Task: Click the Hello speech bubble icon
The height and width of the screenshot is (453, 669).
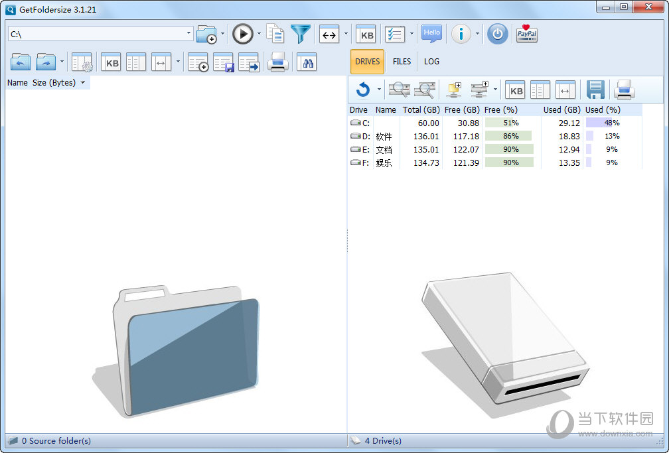Action: (x=431, y=33)
